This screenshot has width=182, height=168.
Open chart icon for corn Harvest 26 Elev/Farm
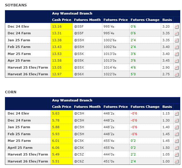pyautogui.click(x=176, y=161)
